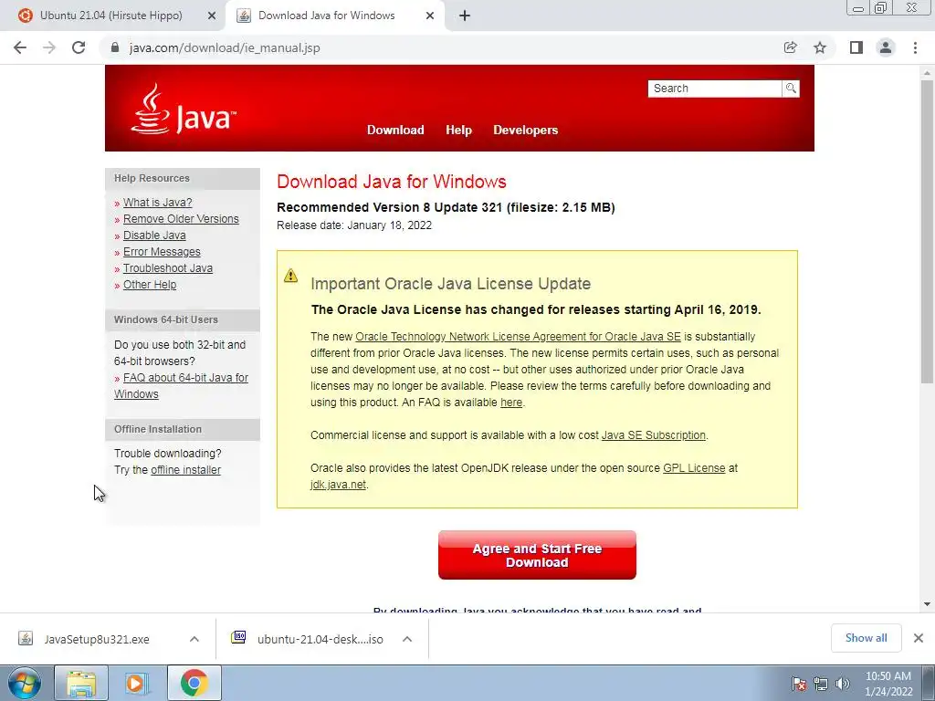Click Action Center flag tray icon

point(798,684)
